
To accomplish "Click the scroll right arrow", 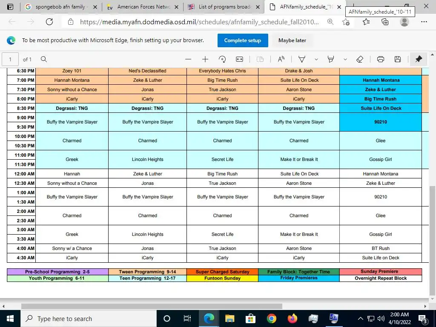I will pyautogui.click(x=425, y=306).
